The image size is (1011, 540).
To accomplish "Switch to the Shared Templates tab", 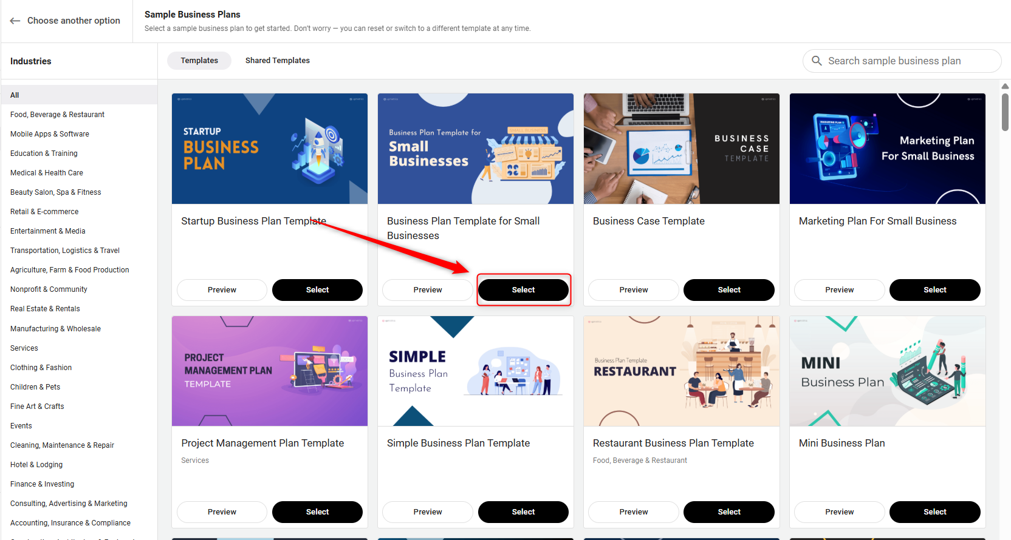I will point(278,61).
